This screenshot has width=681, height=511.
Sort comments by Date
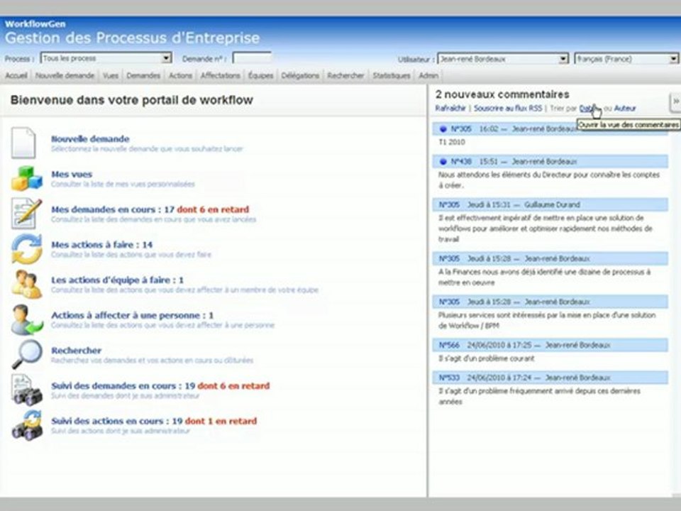tap(587, 108)
